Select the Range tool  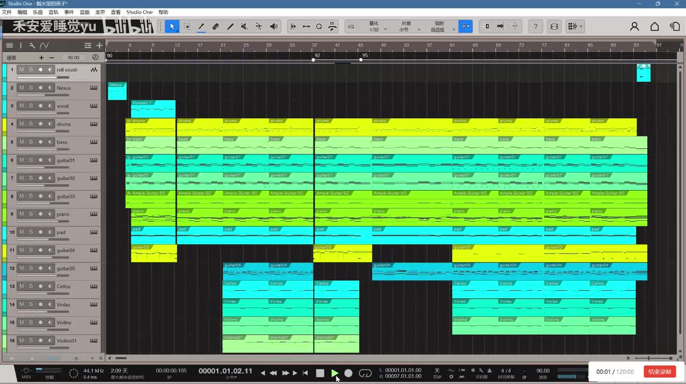(187, 26)
